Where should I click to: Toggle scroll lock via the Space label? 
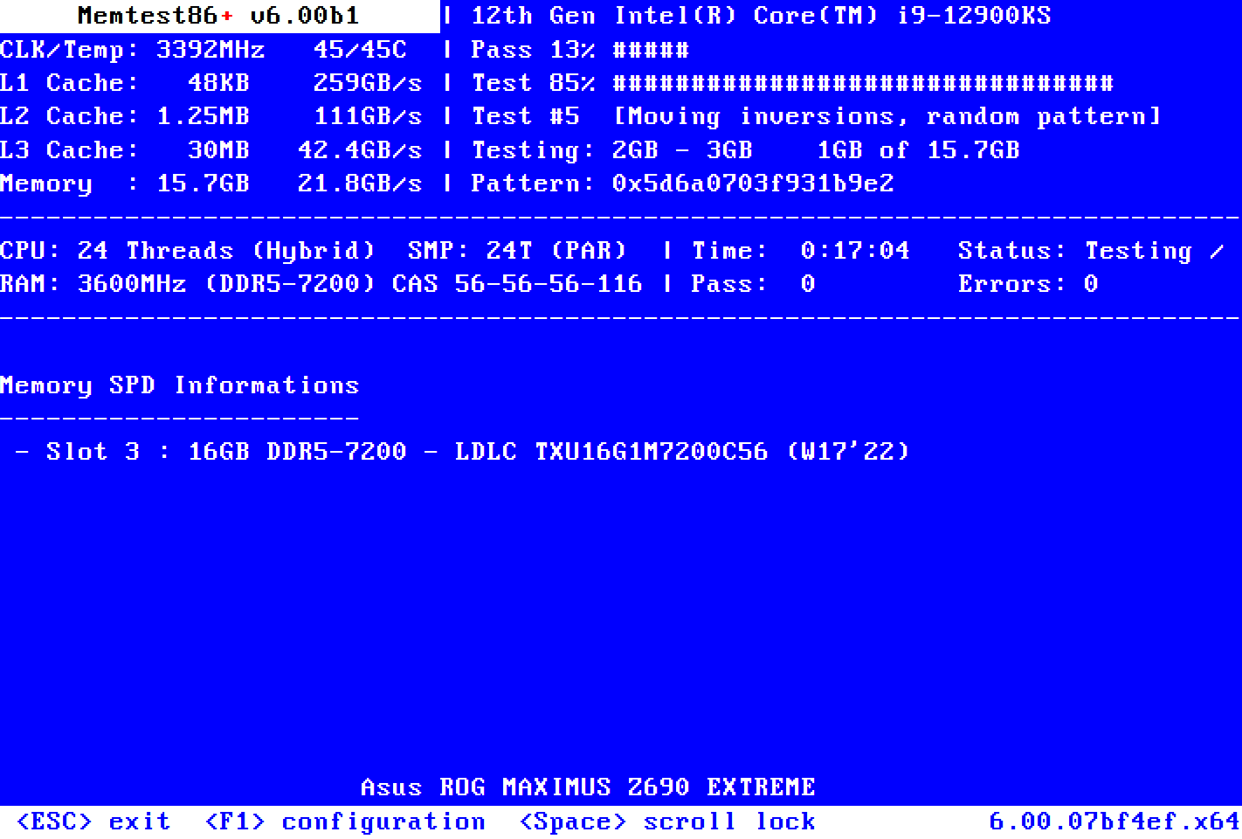tap(667, 821)
